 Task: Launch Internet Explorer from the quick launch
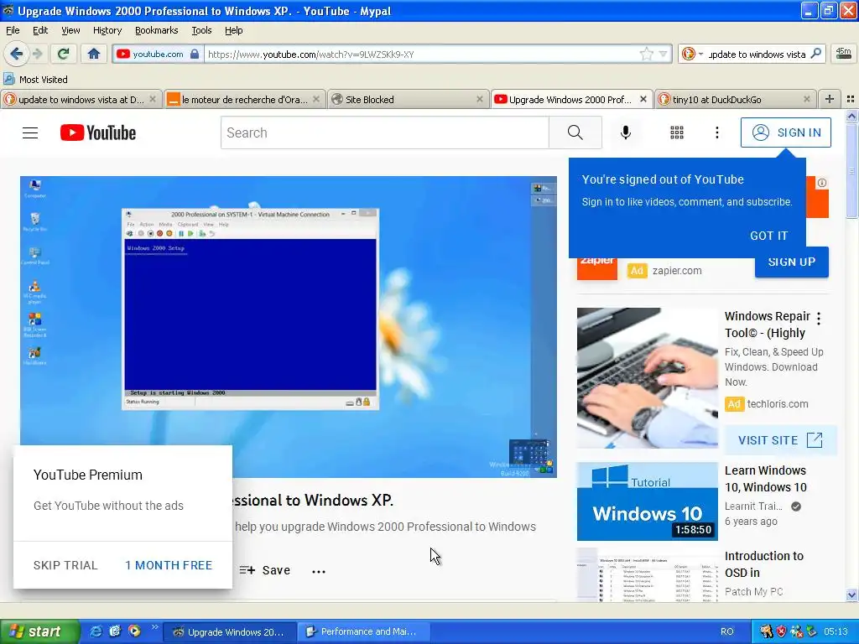tap(95, 631)
